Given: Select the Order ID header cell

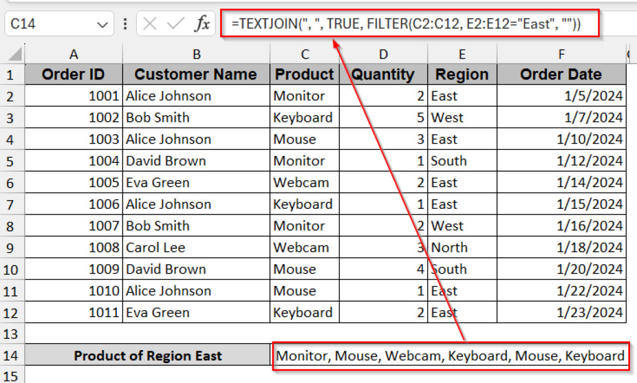Looking at the screenshot, I should tap(73, 74).
